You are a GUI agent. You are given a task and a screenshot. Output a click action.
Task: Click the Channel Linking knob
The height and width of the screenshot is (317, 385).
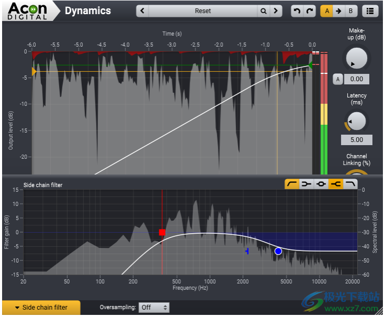tap(357, 172)
